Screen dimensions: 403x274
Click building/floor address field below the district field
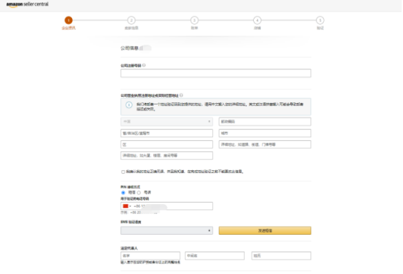click(166, 155)
